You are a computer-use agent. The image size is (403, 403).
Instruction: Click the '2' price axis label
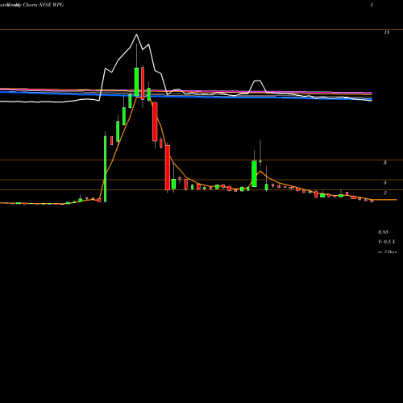click(x=385, y=193)
